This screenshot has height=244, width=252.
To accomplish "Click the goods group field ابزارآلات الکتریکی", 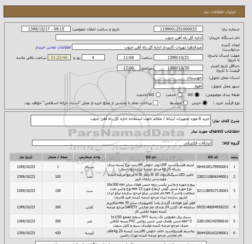I will click(122, 143).
